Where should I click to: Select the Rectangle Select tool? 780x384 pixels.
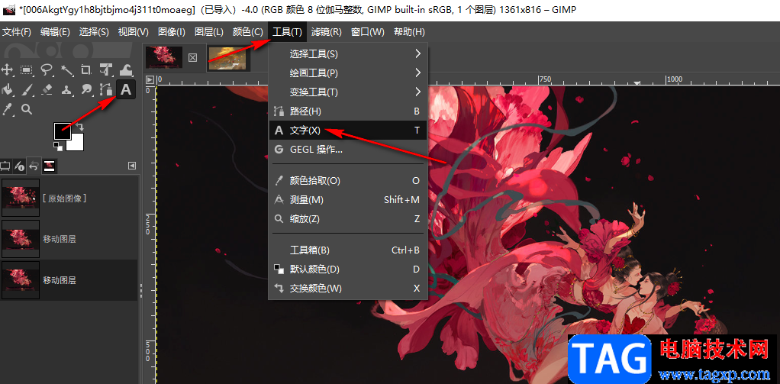pos(27,69)
